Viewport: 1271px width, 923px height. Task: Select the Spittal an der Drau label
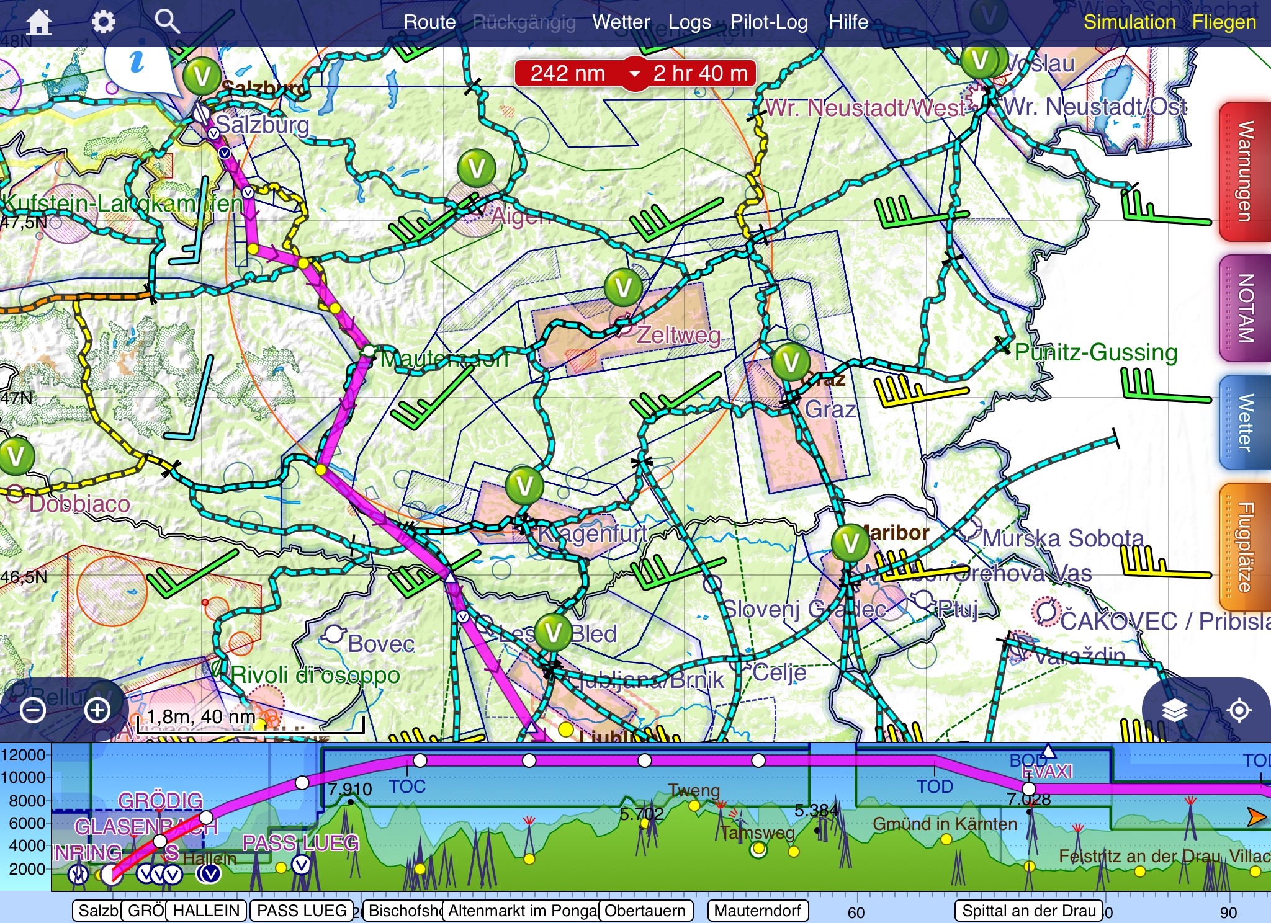(1029, 911)
